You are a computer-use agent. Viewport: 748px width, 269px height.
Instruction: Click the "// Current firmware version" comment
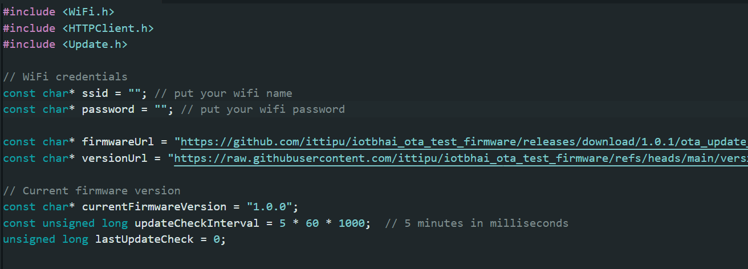[92, 191]
